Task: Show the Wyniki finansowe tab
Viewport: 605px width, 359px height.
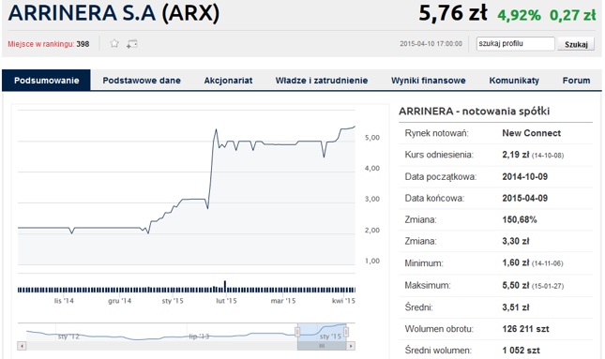Action: pyautogui.click(x=429, y=81)
